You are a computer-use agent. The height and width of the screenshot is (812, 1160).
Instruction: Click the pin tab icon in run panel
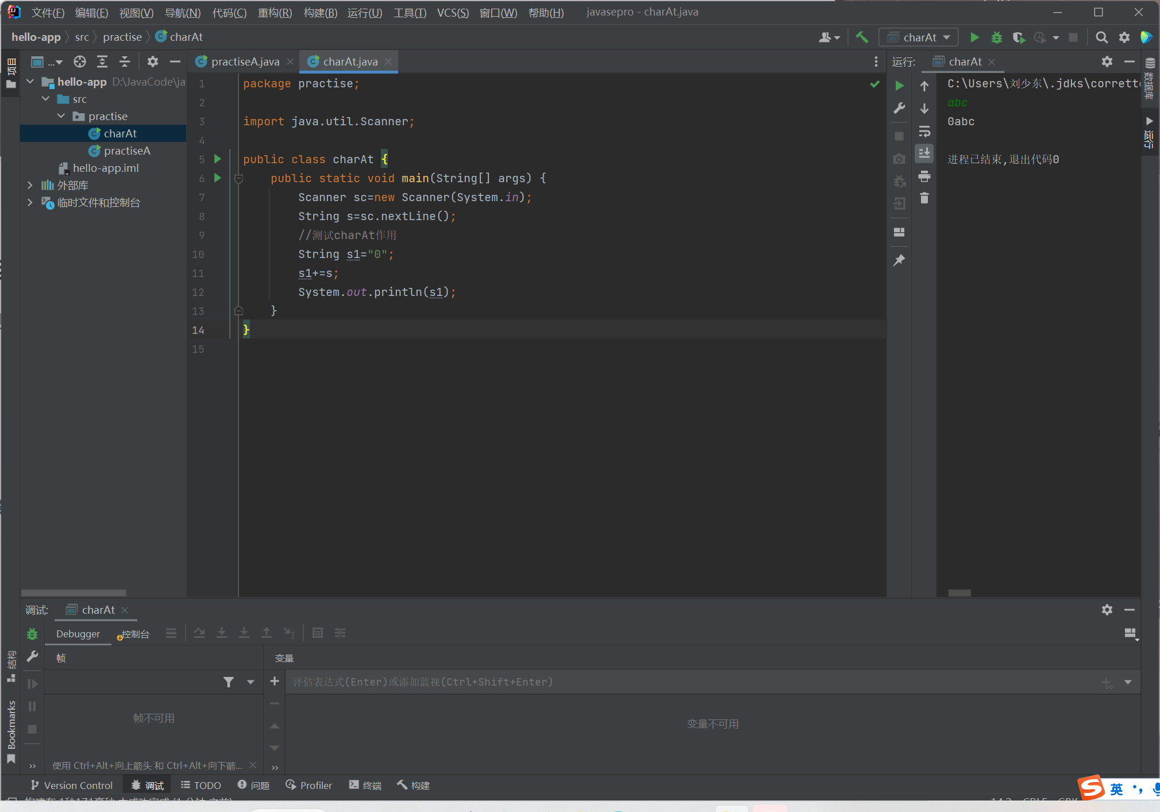click(899, 260)
